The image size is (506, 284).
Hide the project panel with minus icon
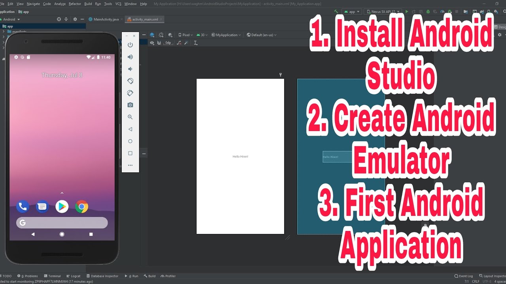tap(82, 19)
